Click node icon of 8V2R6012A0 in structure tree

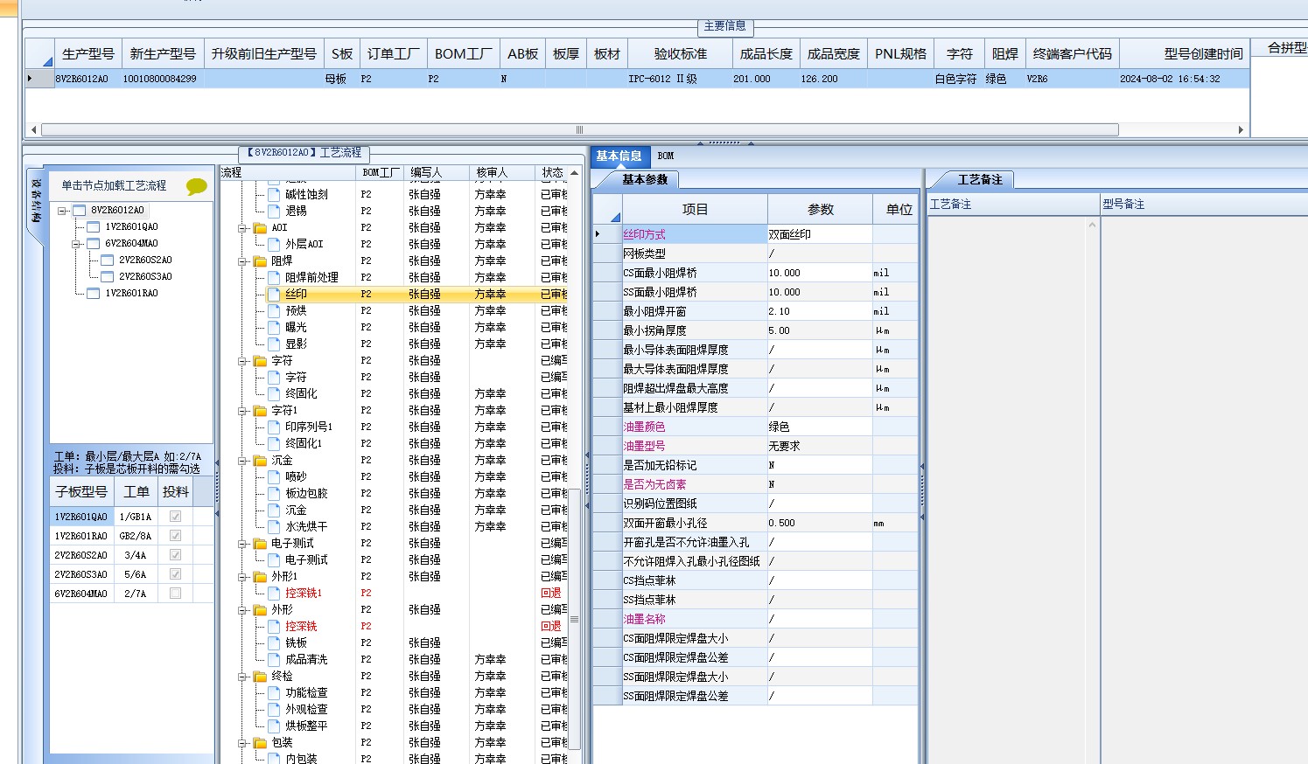(80, 210)
